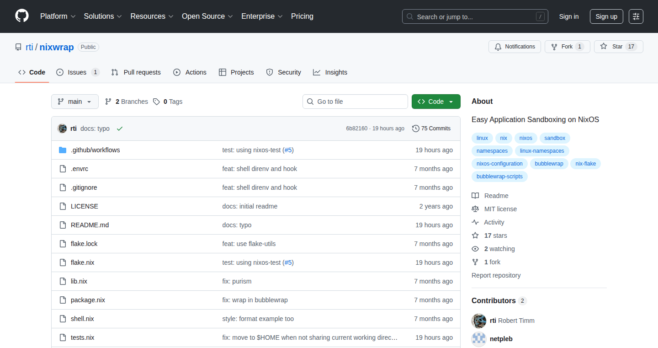Click the linux-namespaces topic tag
The height and width of the screenshot is (348, 658).
pyautogui.click(x=542, y=151)
